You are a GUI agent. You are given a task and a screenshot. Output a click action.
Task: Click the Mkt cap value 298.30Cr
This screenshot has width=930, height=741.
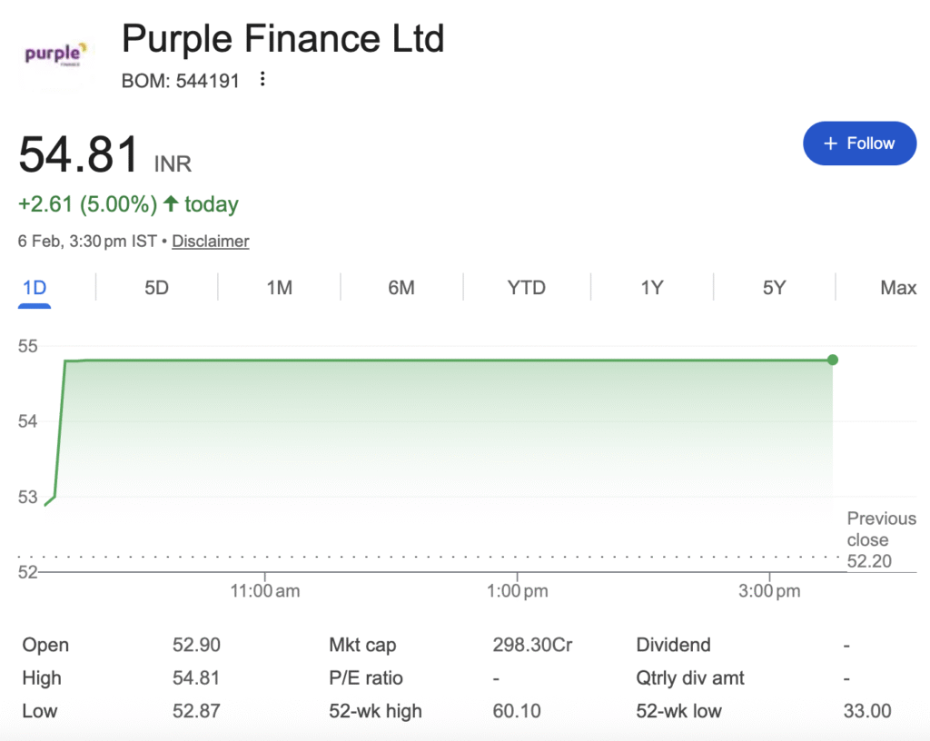531,646
